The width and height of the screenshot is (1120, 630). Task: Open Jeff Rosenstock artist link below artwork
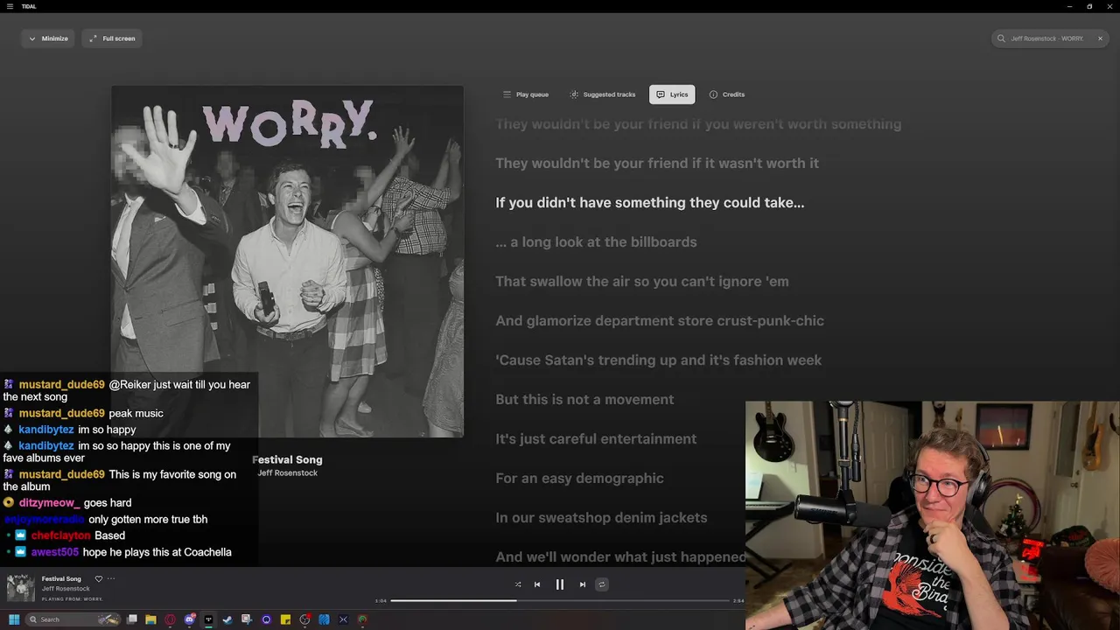point(288,473)
